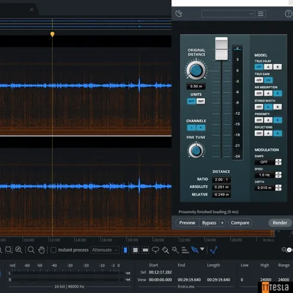
Task: Toggle the R channel button
Action: (x=200, y=128)
